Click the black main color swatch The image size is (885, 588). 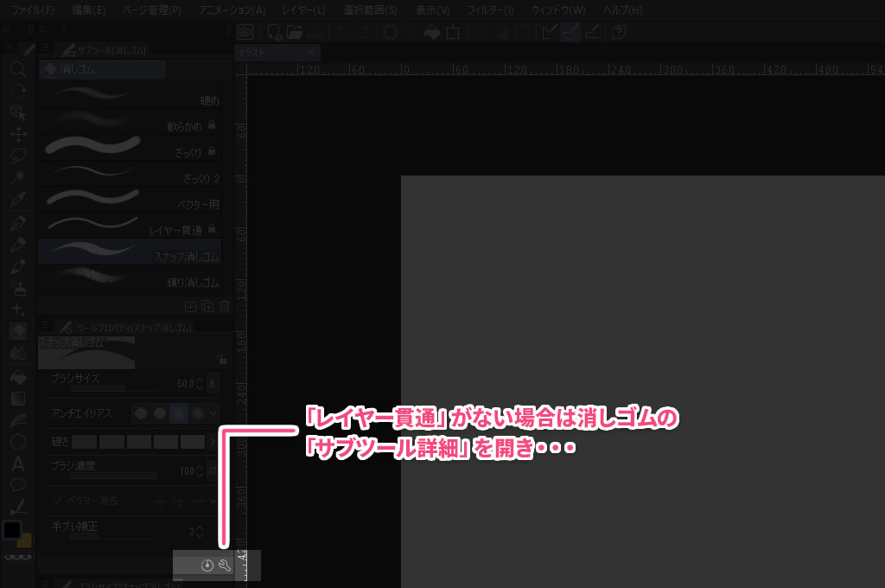(12, 529)
